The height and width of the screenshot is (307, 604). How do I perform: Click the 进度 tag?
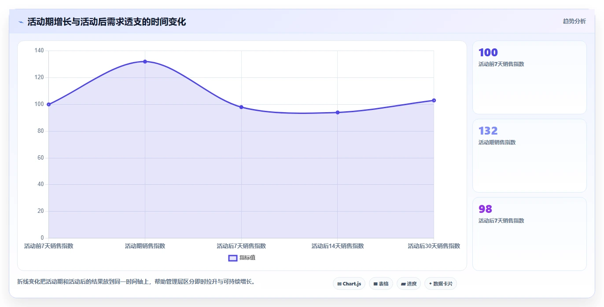click(x=409, y=284)
